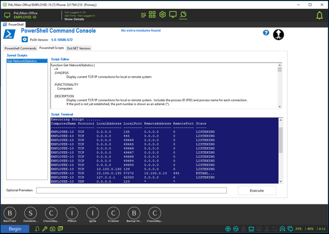The height and width of the screenshot is (234, 329).
Task: Click the computer icon beside P4L/Main Office
Action: click(7, 15)
